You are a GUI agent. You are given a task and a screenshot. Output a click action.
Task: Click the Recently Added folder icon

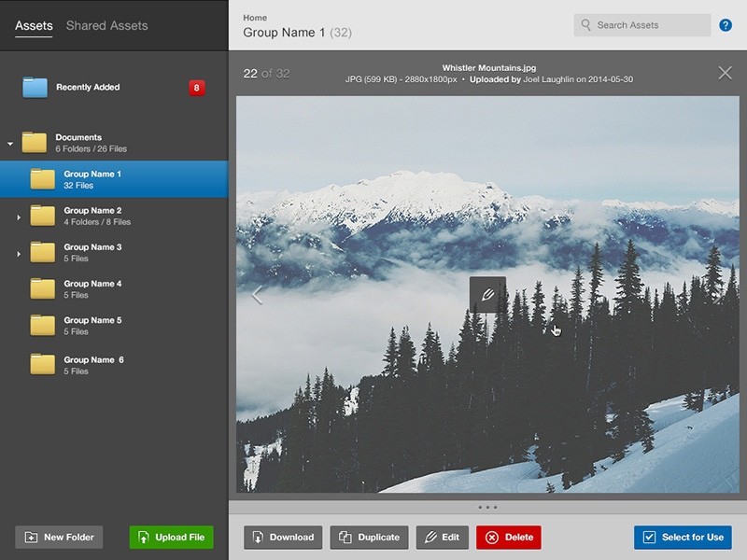point(37,87)
